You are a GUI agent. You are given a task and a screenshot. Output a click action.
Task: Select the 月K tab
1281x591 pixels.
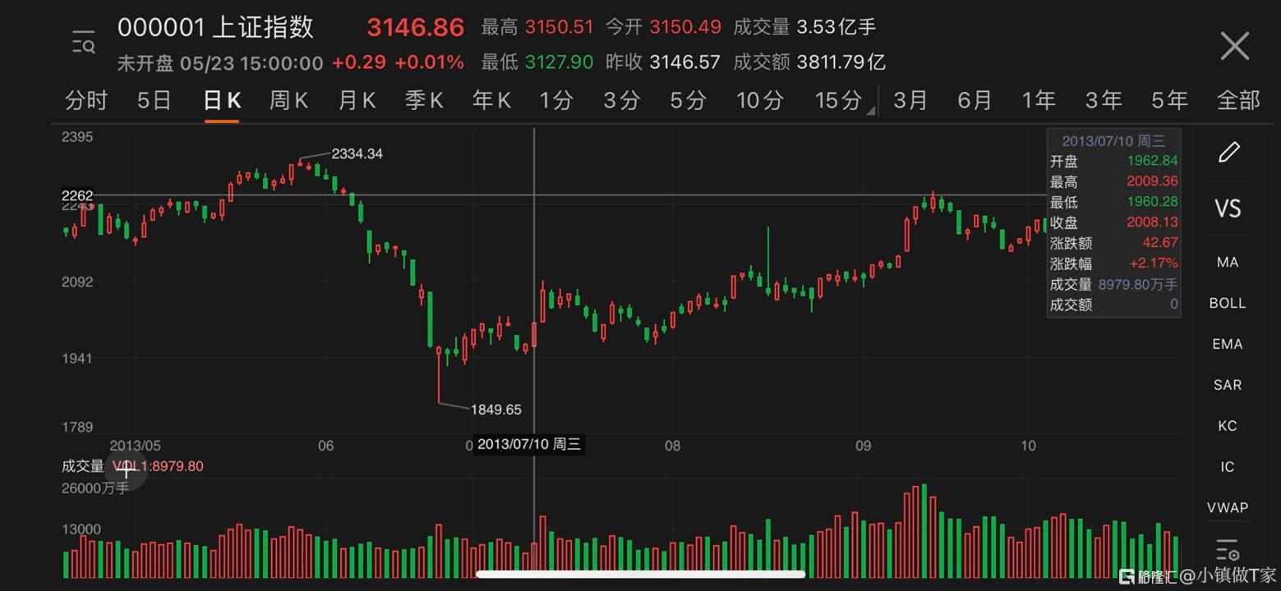coord(357,100)
